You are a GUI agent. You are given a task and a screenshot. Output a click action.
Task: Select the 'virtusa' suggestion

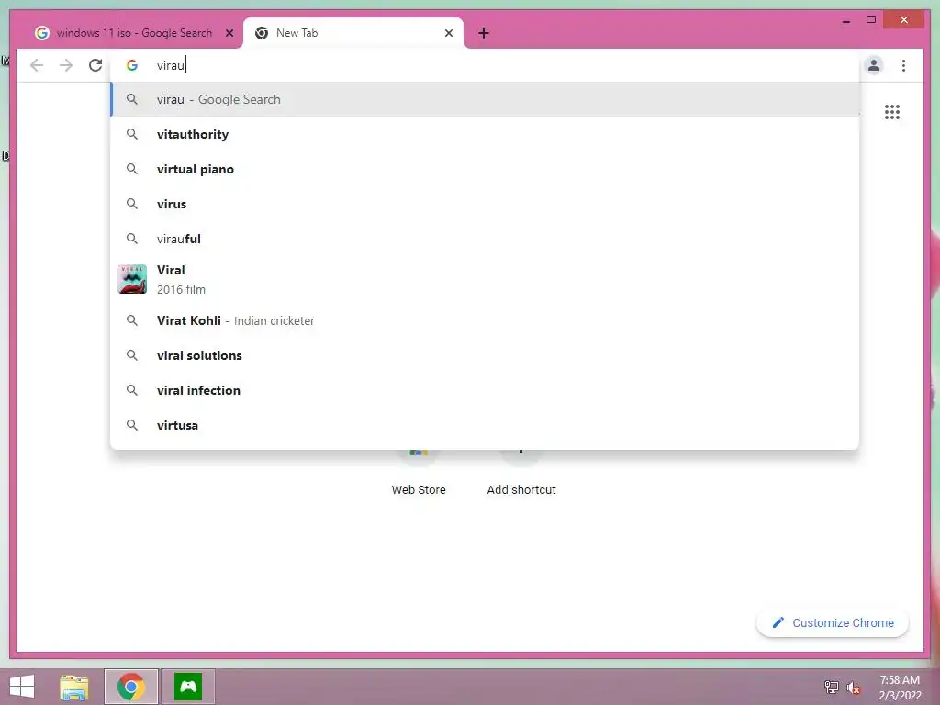tap(485, 425)
